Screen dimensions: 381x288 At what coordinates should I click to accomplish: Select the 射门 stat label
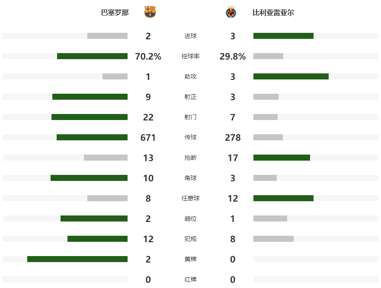coord(190,117)
